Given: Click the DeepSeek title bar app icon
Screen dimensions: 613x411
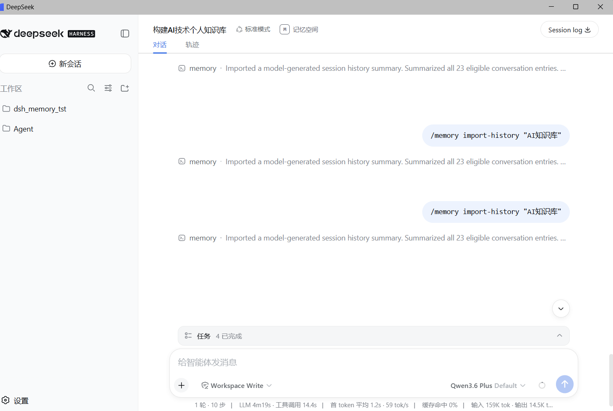Looking at the screenshot, I should coord(2,7).
